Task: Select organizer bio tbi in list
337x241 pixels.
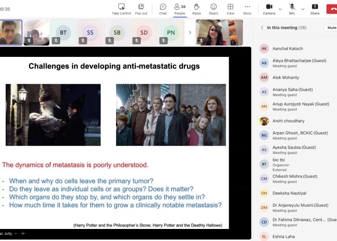Action: coord(297,164)
